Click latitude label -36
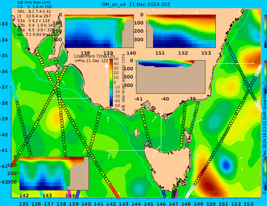Screen dimensions: 267x206 pos(4,71)
